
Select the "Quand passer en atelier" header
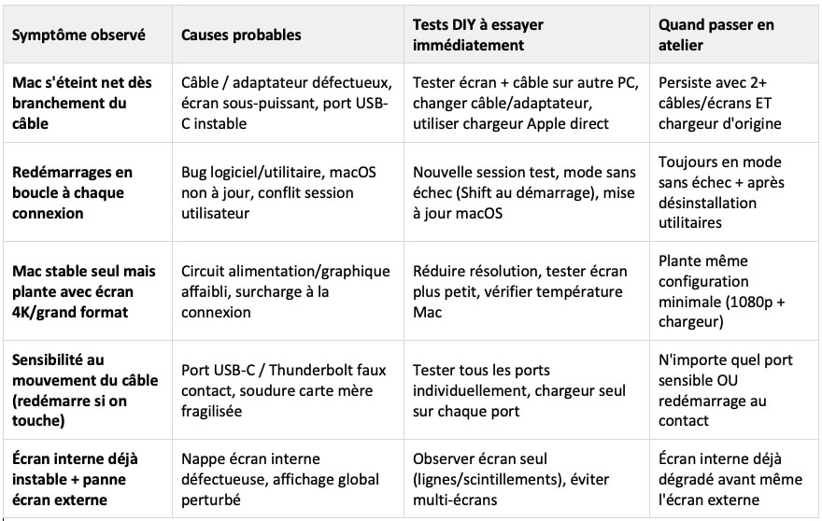tap(716, 35)
